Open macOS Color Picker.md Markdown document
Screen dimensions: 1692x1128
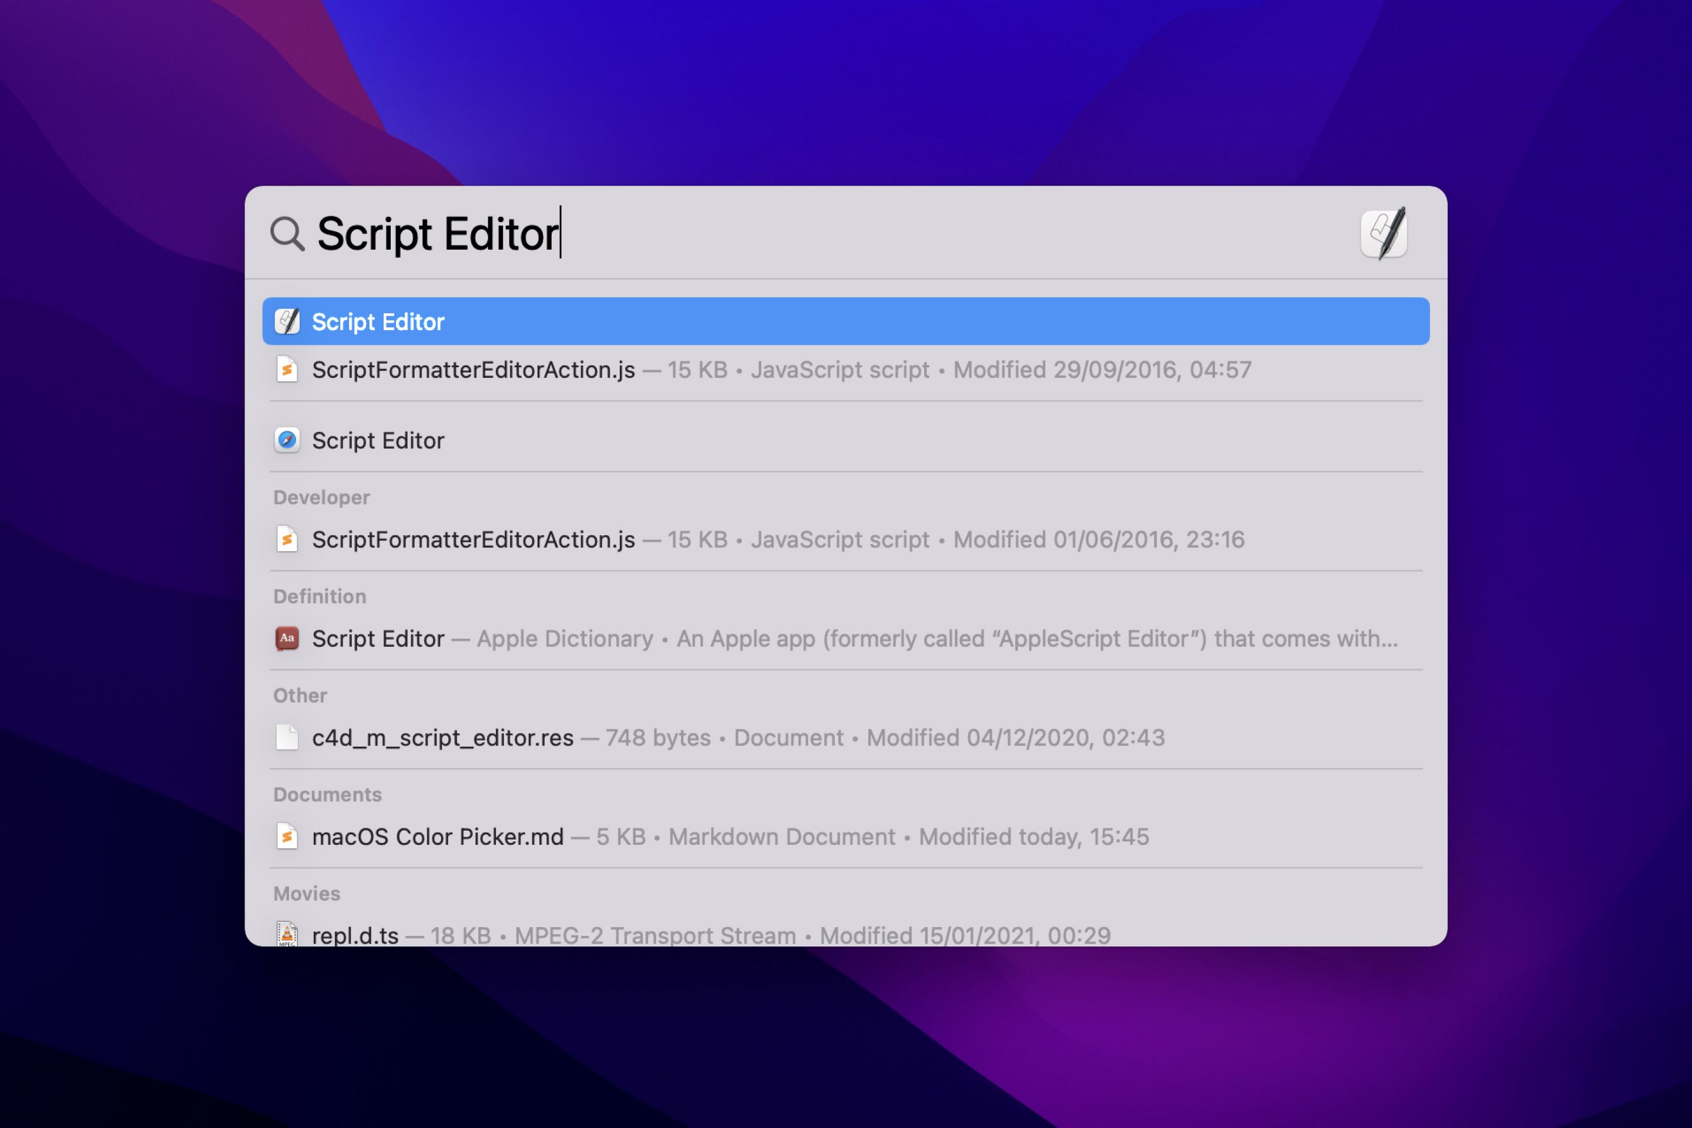tap(846, 837)
